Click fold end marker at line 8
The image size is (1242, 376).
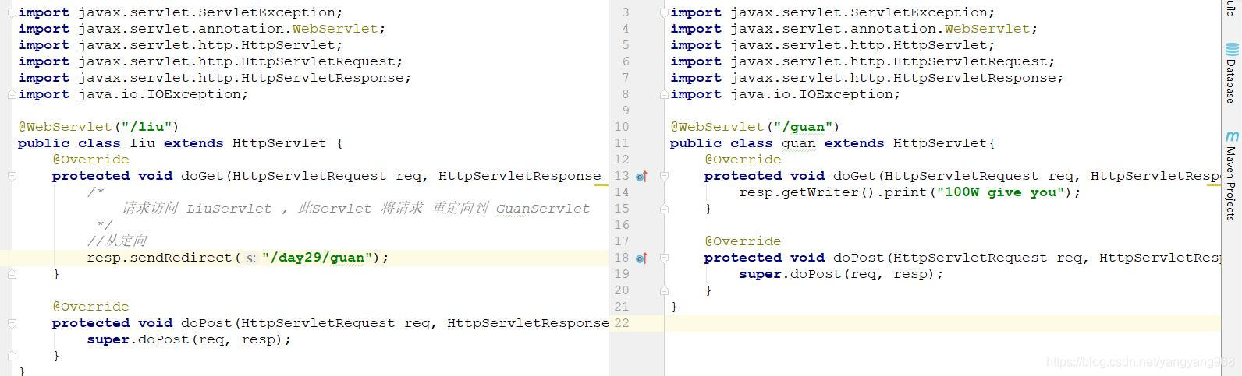pyautogui.click(x=664, y=94)
